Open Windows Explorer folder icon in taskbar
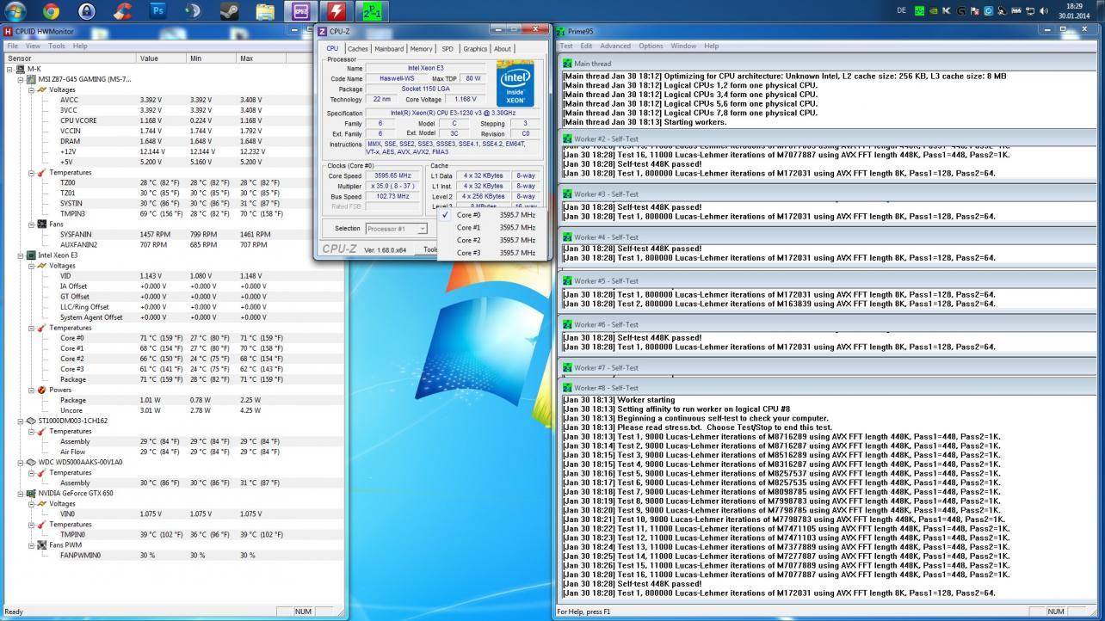 click(x=265, y=11)
